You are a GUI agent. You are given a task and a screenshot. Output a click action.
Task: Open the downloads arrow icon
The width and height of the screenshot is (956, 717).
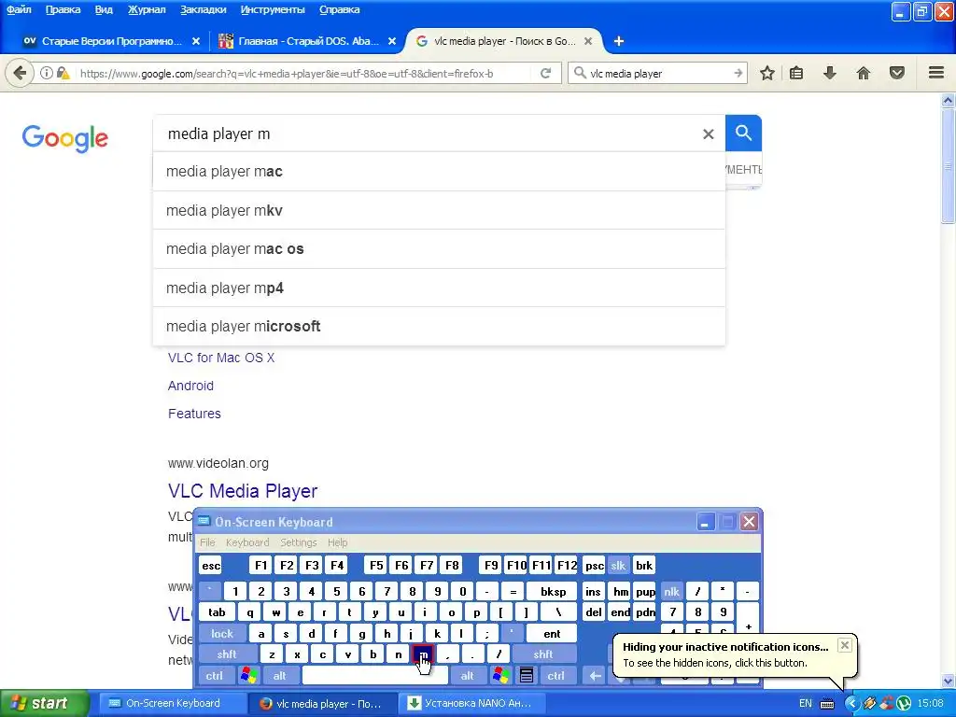(830, 73)
